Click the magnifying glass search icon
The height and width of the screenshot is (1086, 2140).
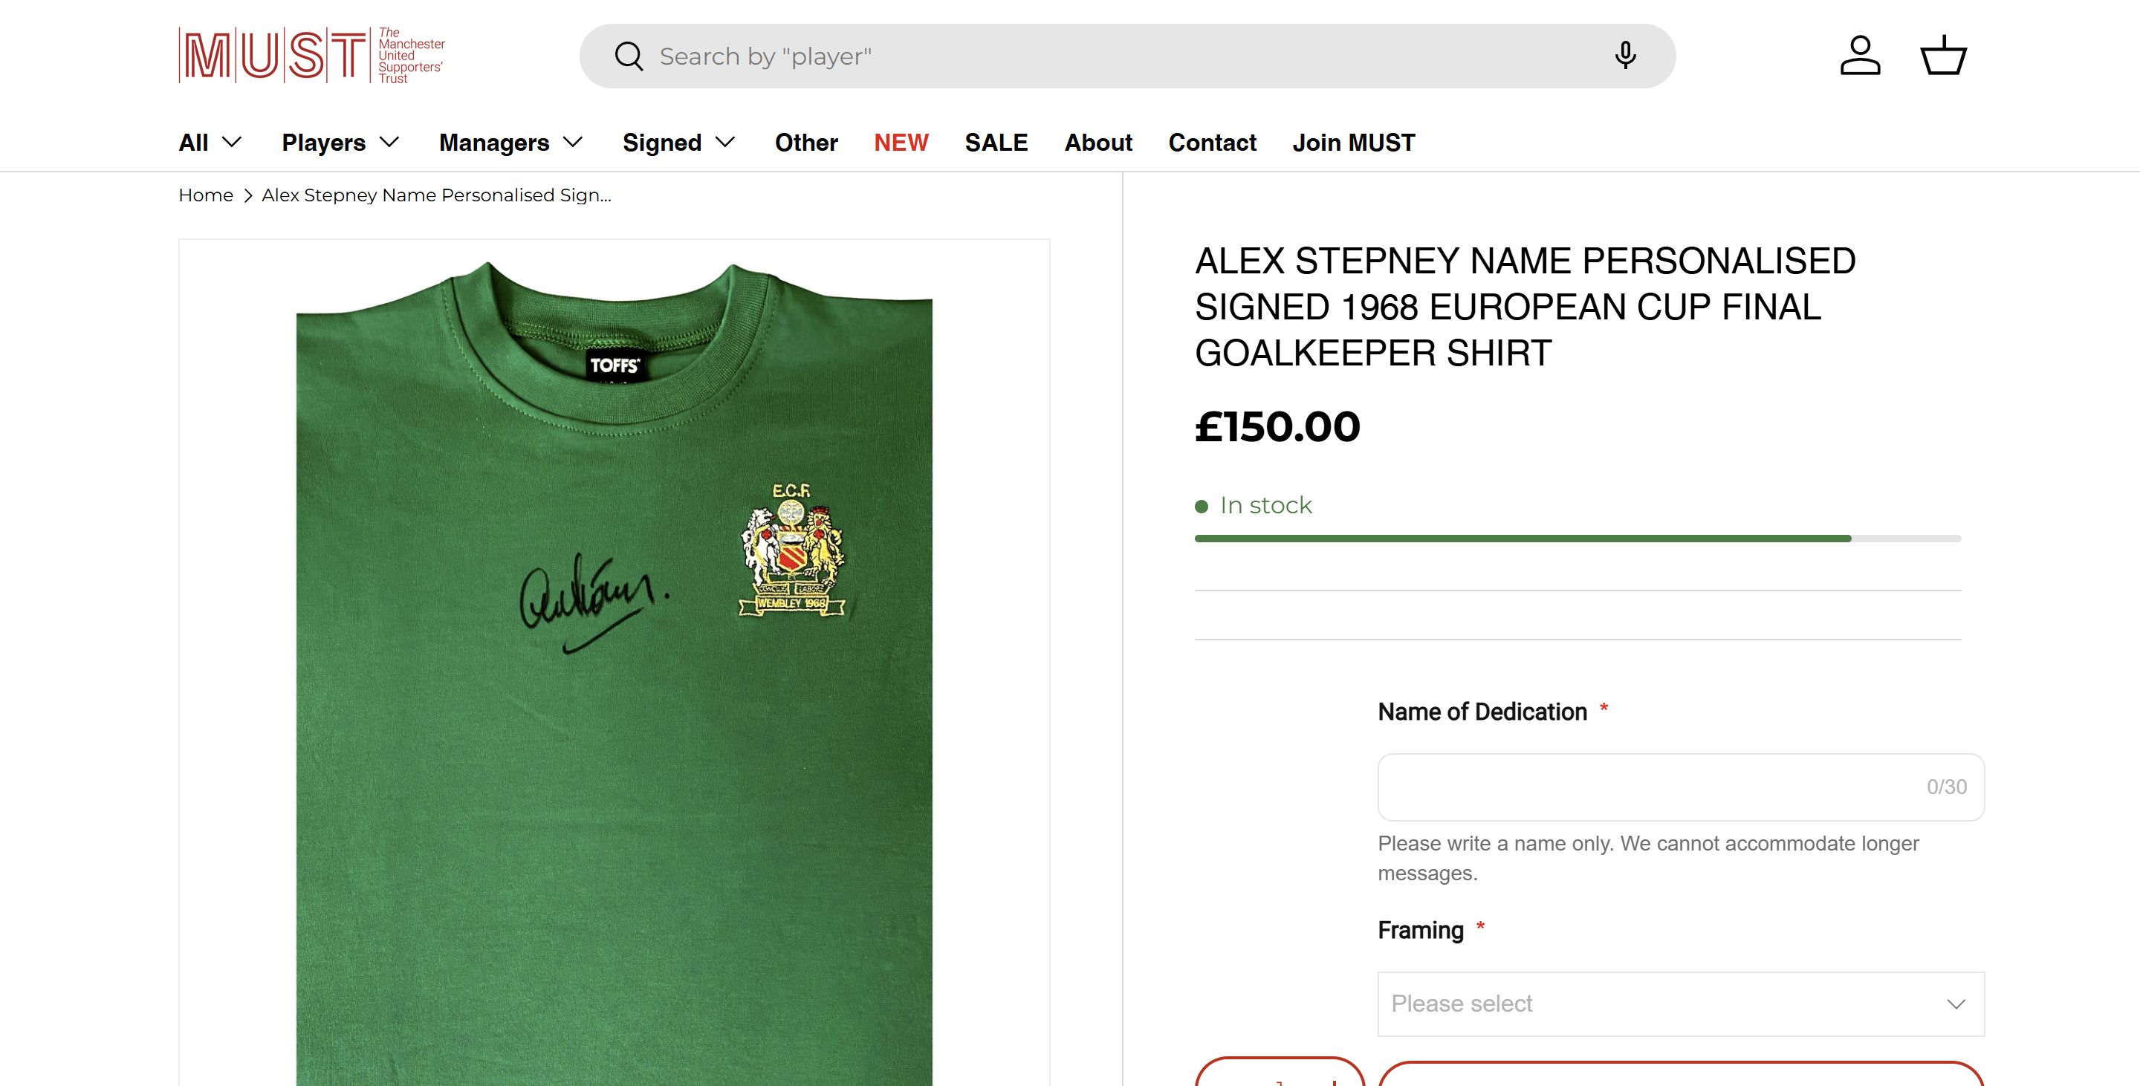629,56
